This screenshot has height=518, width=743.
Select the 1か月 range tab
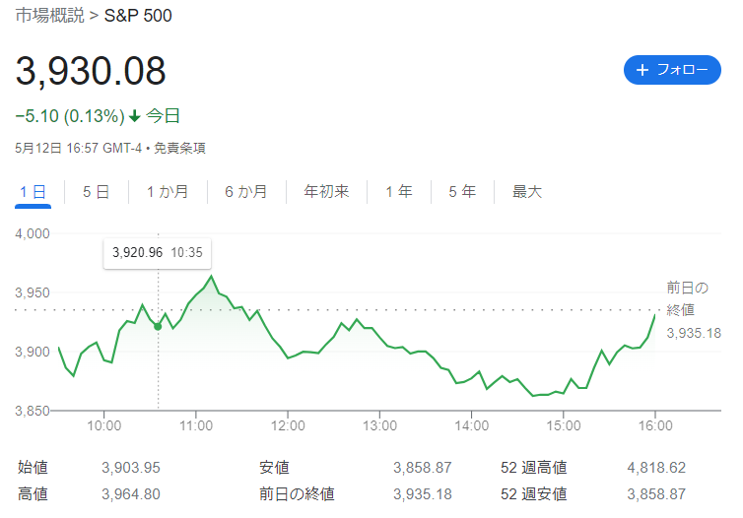[167, 192]
